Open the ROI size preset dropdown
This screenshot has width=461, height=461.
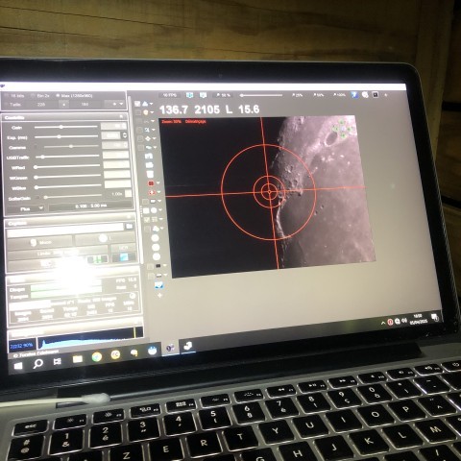(x=114, y=104)
